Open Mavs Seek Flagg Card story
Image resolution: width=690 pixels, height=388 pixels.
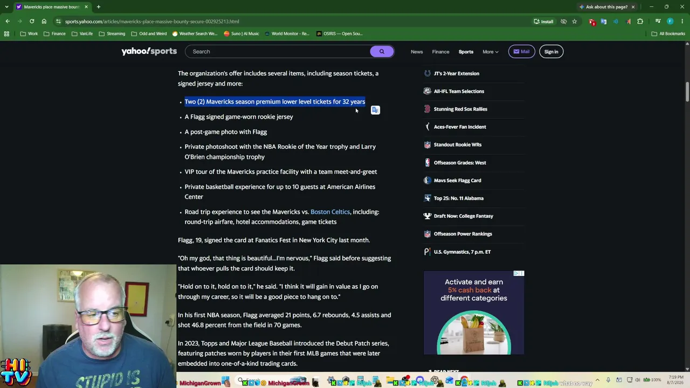[x=457, y=181]
